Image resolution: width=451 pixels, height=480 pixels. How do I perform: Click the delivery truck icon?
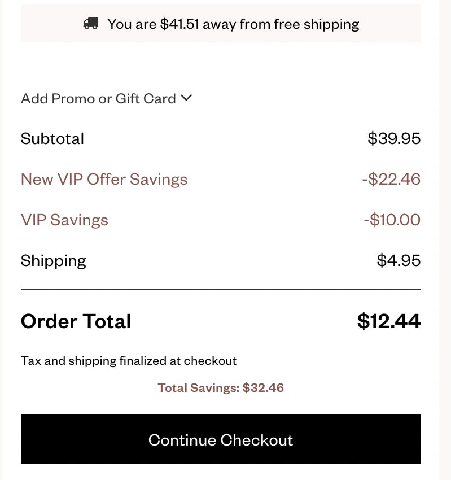[90, 24]
